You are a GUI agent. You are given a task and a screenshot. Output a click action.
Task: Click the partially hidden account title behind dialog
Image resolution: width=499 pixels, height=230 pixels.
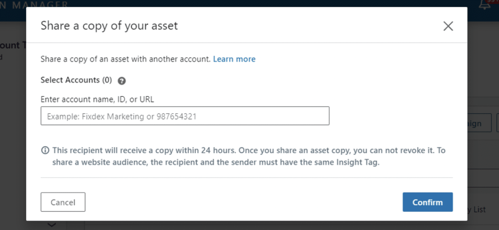[13, 45]
